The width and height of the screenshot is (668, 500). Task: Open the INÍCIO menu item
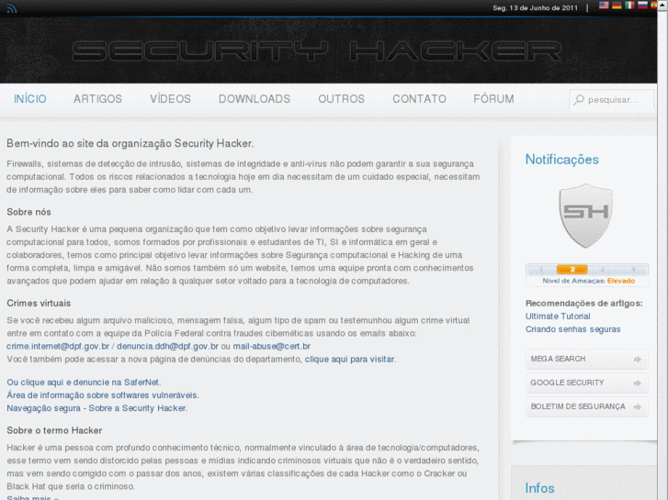29,99
